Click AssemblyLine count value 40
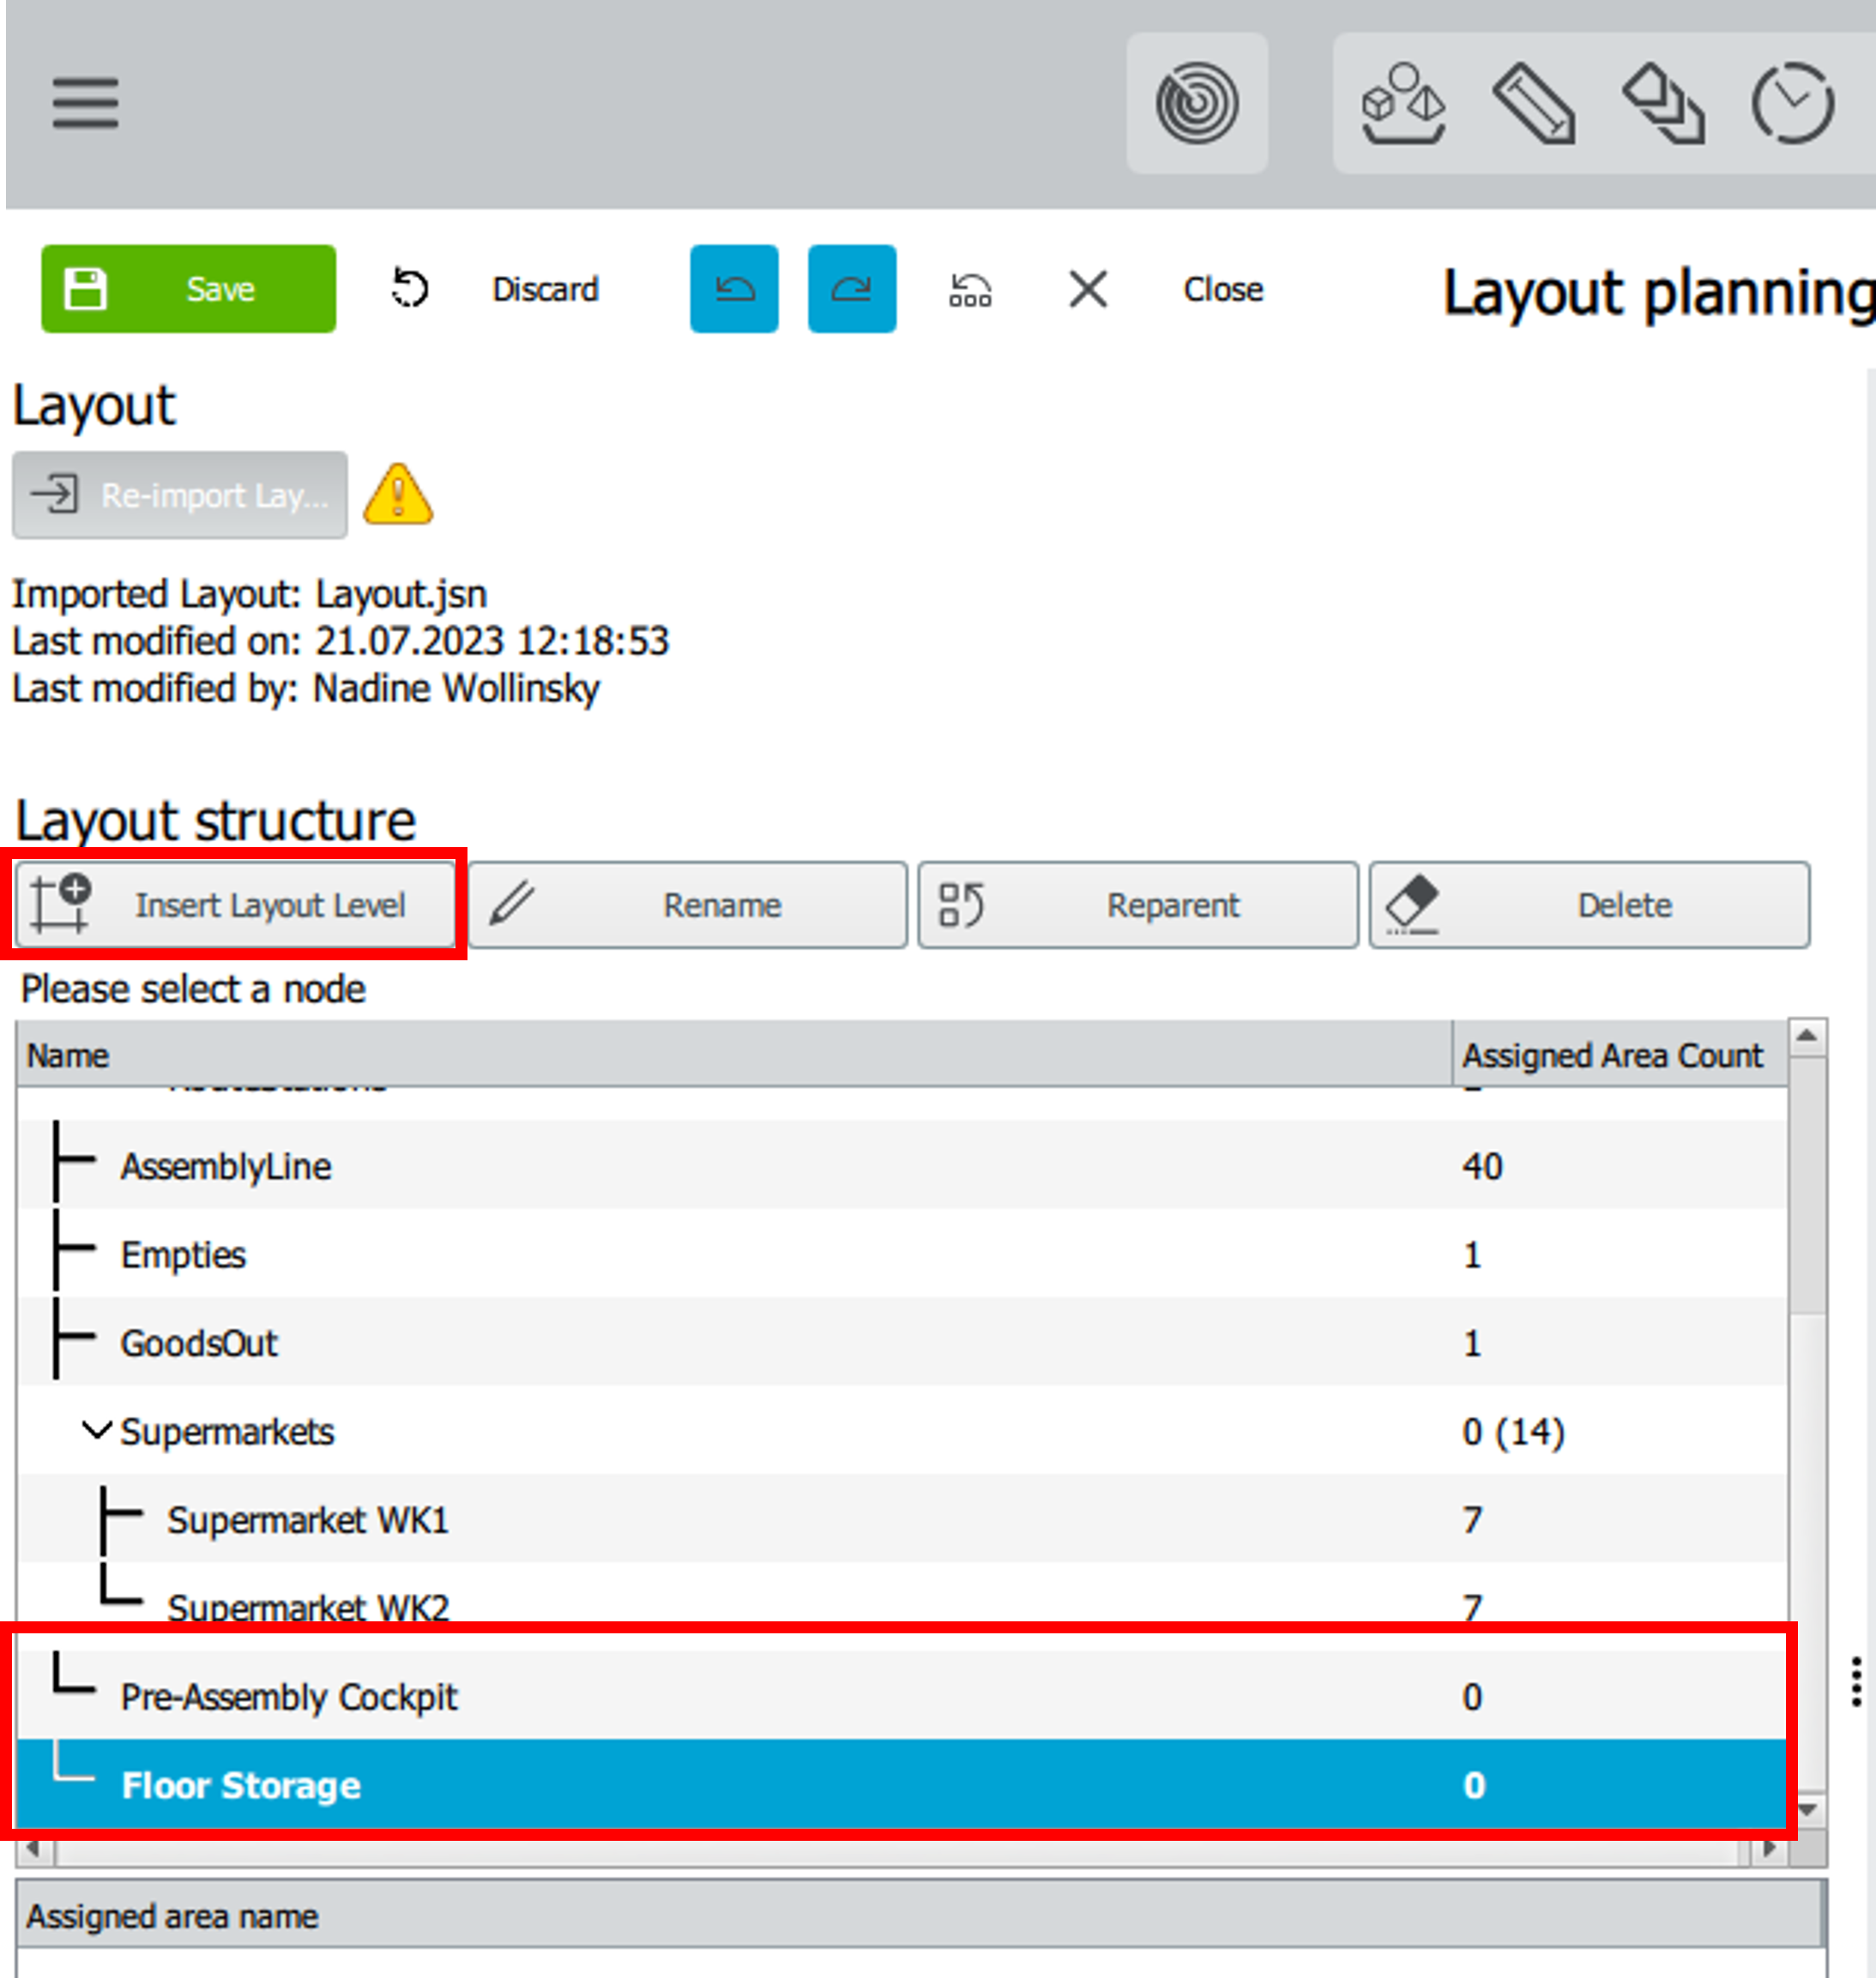Image resolution: width=1876 pixels, height=1978 pixels. 1482,1166
